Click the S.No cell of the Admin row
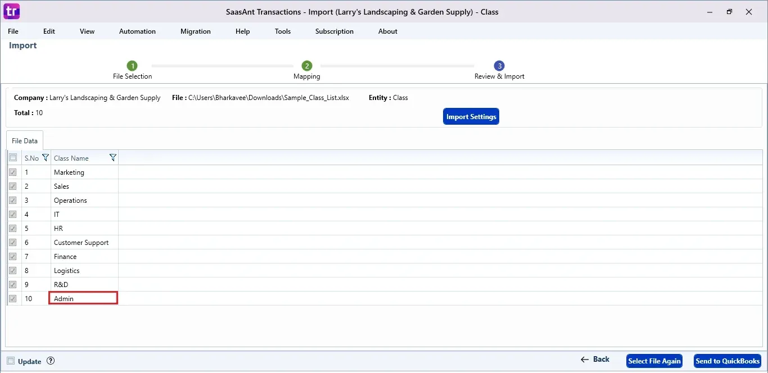Viewport: 768px width, 373px height. tap(36, 299)
